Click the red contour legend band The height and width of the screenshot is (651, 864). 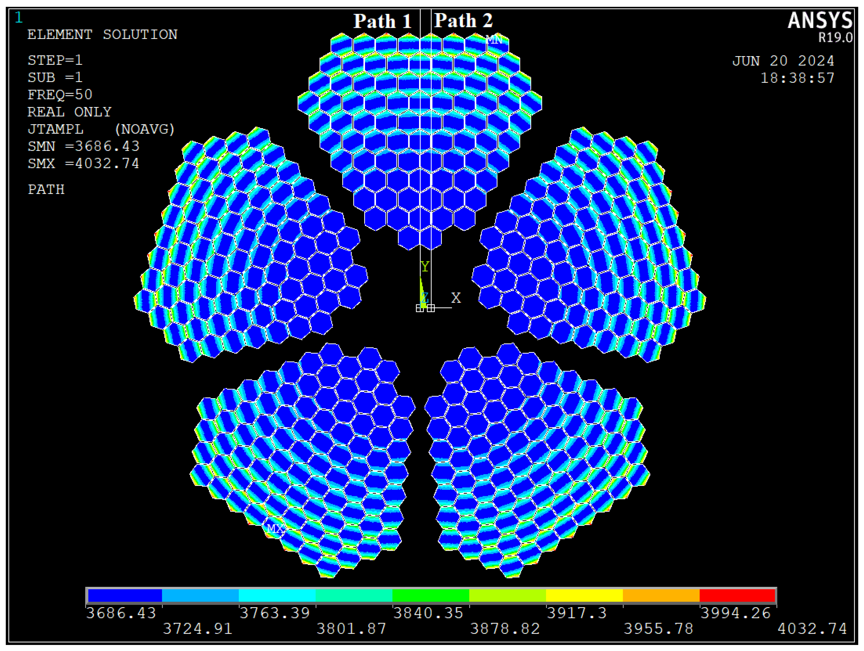pos(737,596)
